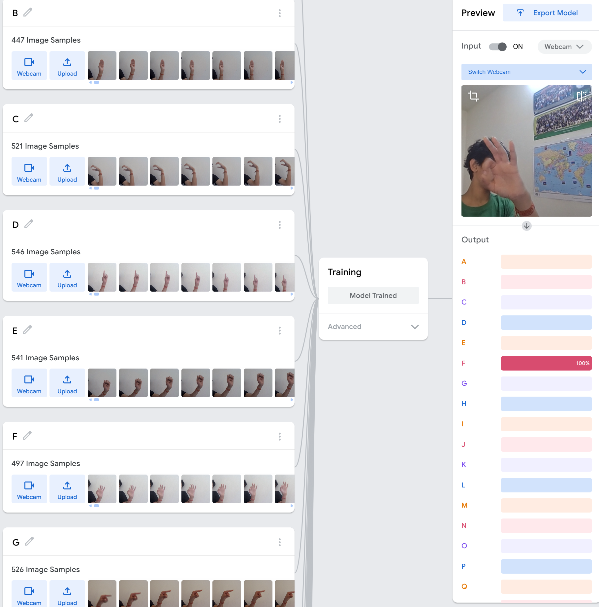Upload images to class D

[x=67, y=277]
